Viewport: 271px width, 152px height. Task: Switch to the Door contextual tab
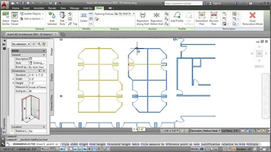point(99,8)
